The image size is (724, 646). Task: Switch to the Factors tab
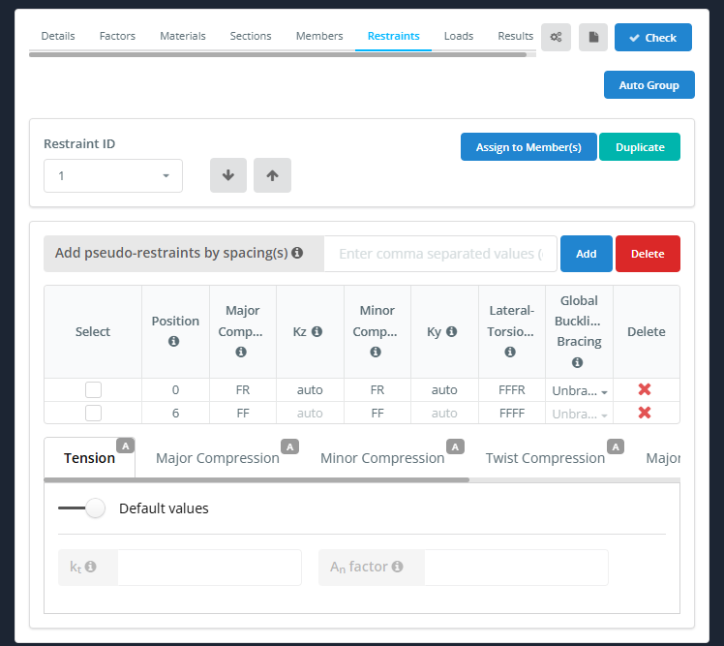pyautogui.click(x=117, y=36)
